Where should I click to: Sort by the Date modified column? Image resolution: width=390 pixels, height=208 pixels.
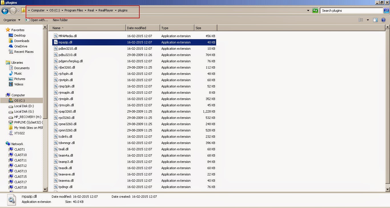[x=143, y=28]
